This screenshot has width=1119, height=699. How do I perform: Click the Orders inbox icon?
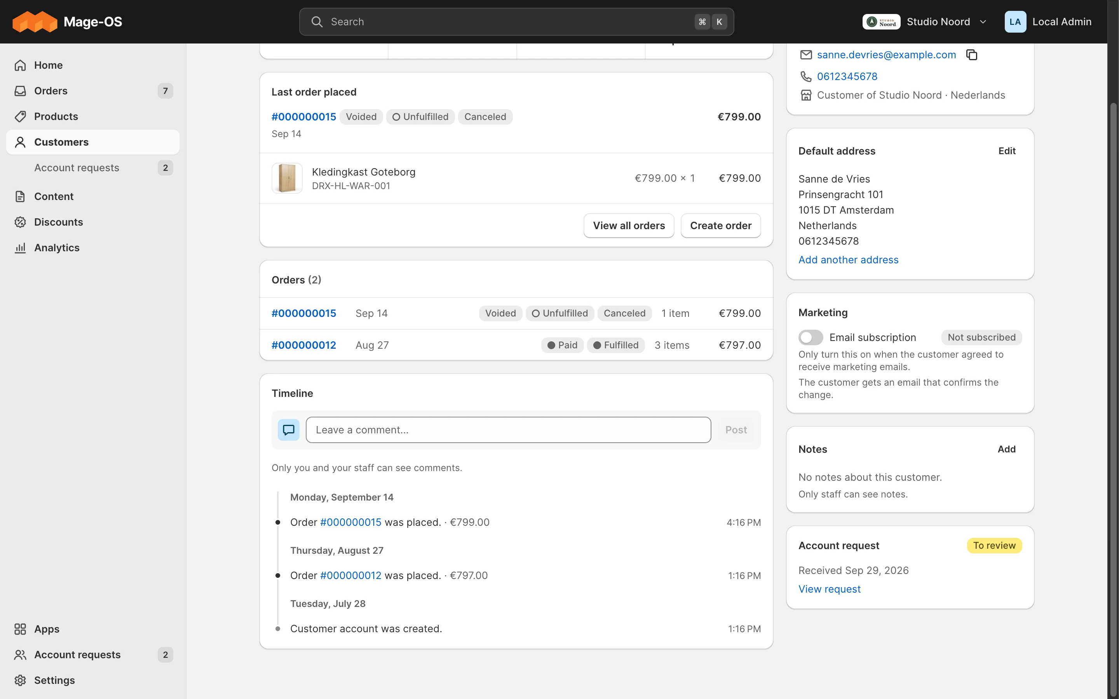(x=20, y=90)
